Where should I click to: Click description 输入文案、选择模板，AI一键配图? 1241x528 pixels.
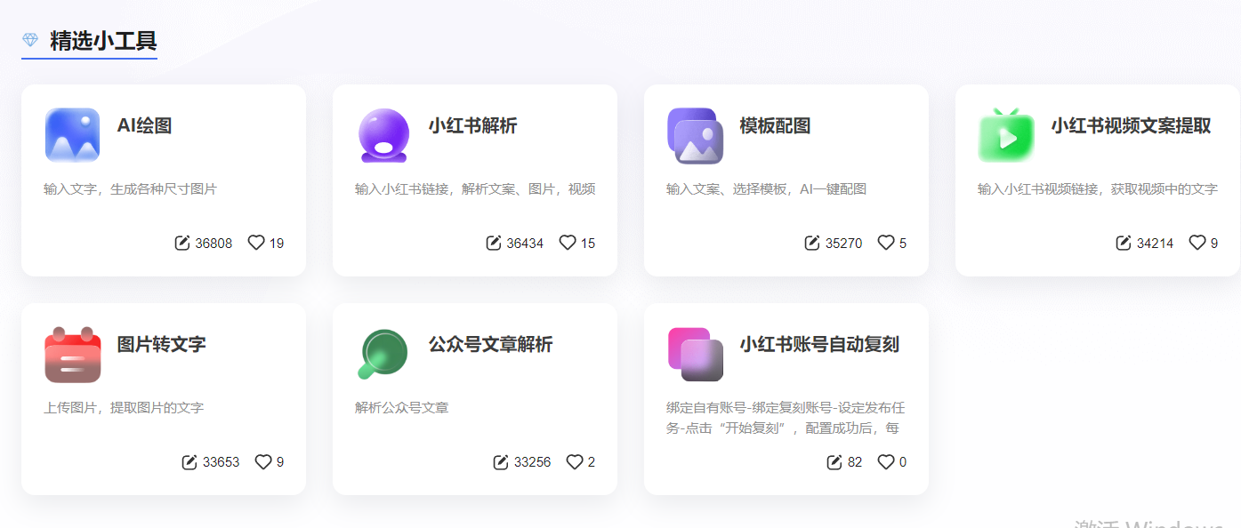tap(766, 189)
